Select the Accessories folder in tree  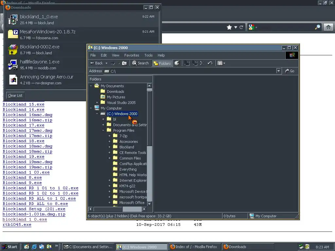point(129,141)
